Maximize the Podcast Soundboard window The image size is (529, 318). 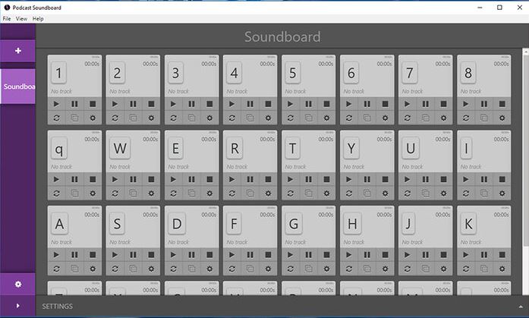point(499,8)
